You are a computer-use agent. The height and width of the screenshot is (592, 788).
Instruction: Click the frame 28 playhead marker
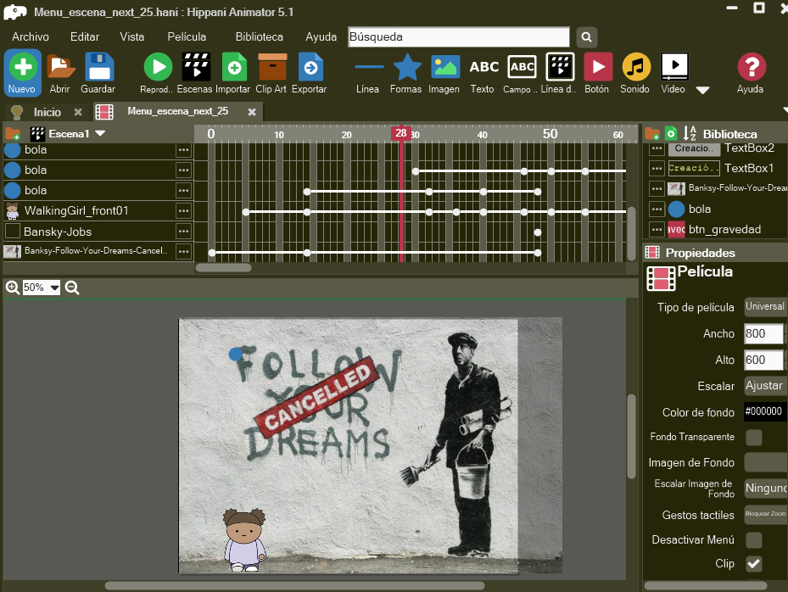[400, 133]
